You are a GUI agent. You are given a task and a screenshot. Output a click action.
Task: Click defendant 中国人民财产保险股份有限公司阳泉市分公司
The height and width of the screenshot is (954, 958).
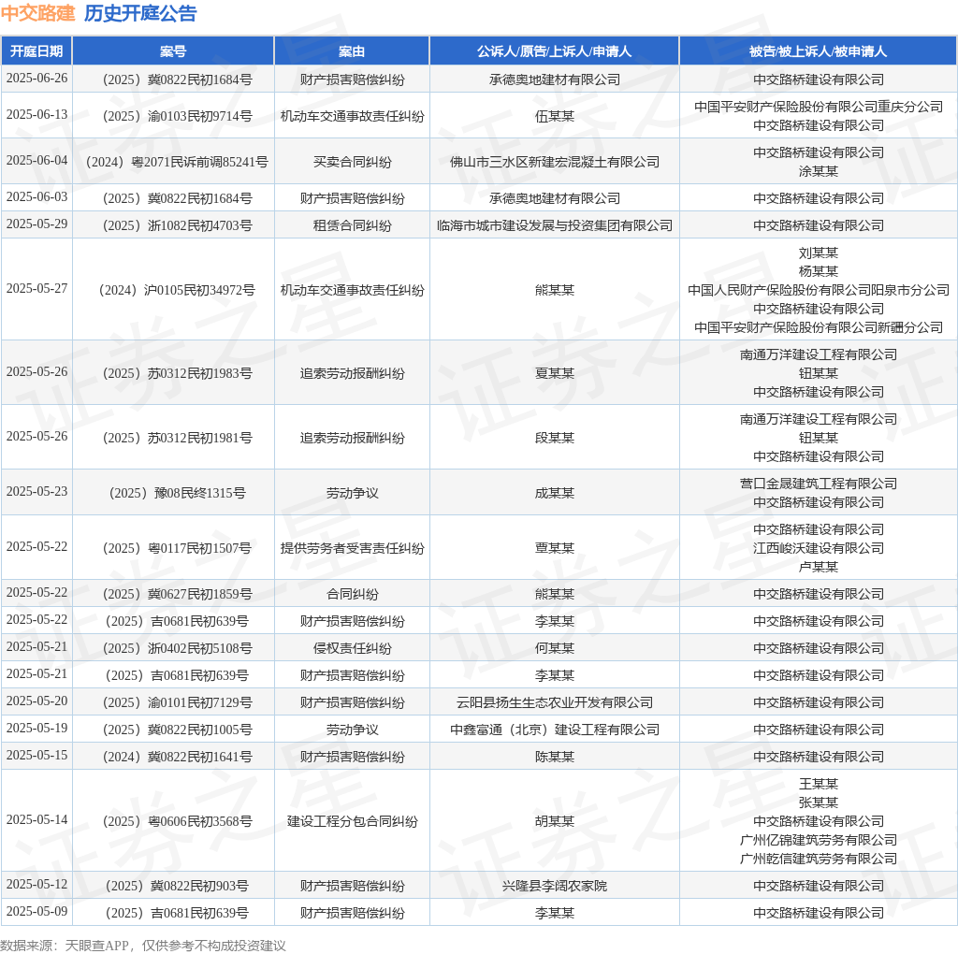coord(818,290)
